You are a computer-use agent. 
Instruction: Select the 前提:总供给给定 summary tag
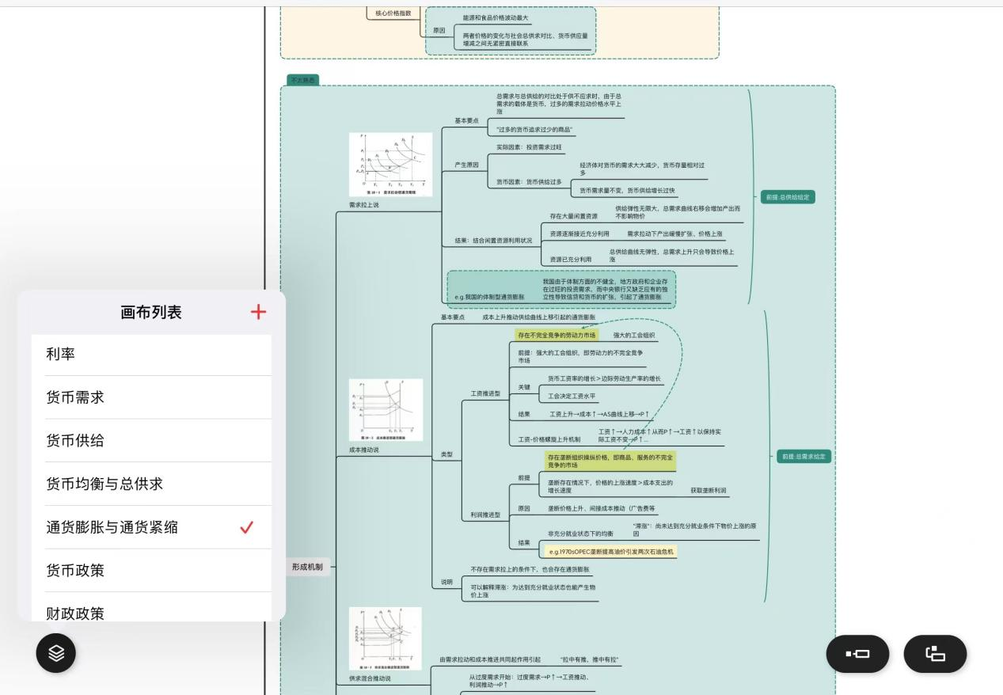click(788, 197)
